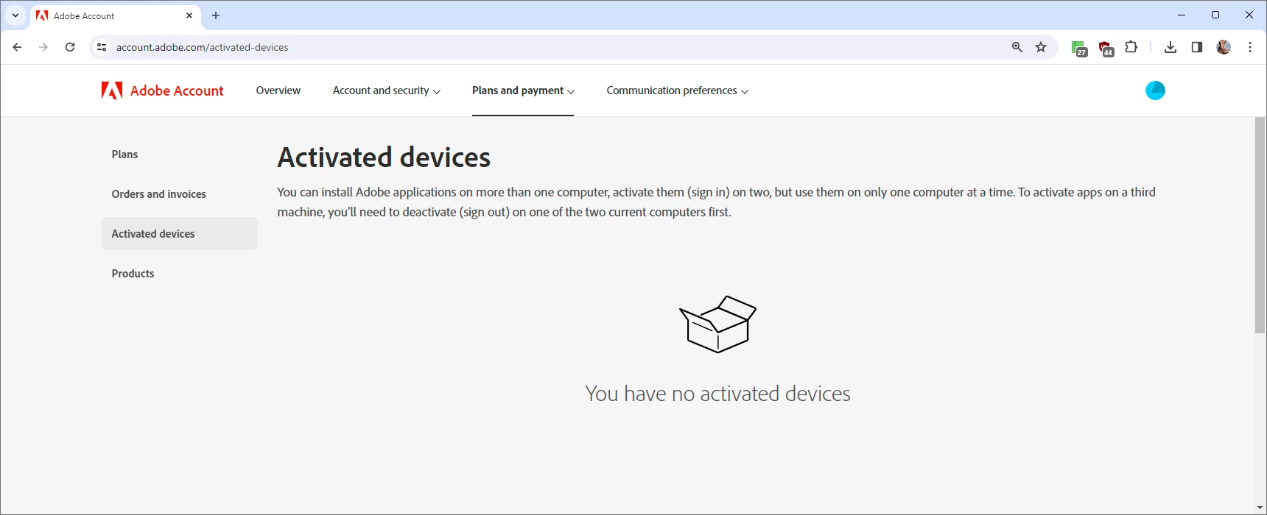Maximize the browser window
The image size is (1267, 515).
click(1215, 15)
